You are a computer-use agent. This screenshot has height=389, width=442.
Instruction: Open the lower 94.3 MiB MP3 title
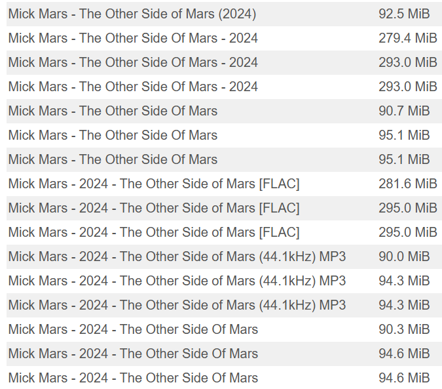(177, 305)
